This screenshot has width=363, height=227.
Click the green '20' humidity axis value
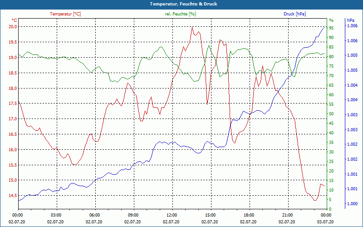pyautogui.click(x=331, y=171)
